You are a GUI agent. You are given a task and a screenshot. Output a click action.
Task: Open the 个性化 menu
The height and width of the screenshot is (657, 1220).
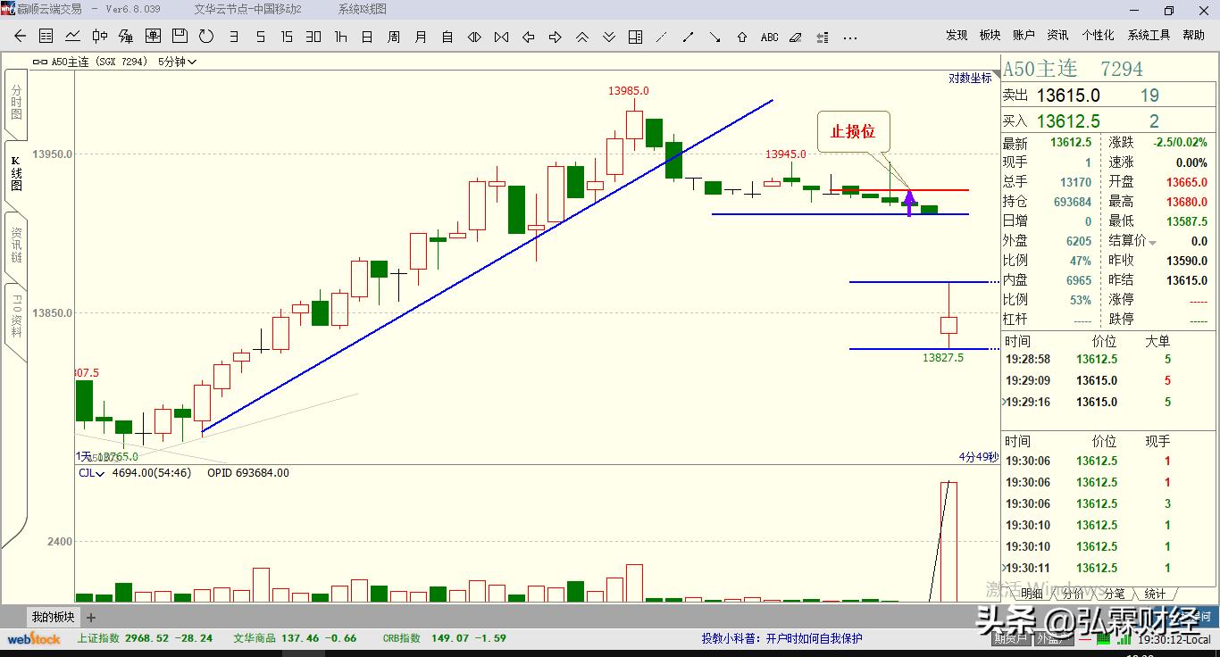pos(1098,36)
